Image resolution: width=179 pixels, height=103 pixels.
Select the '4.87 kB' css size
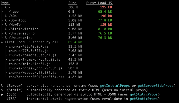click(x=75, y=77)
